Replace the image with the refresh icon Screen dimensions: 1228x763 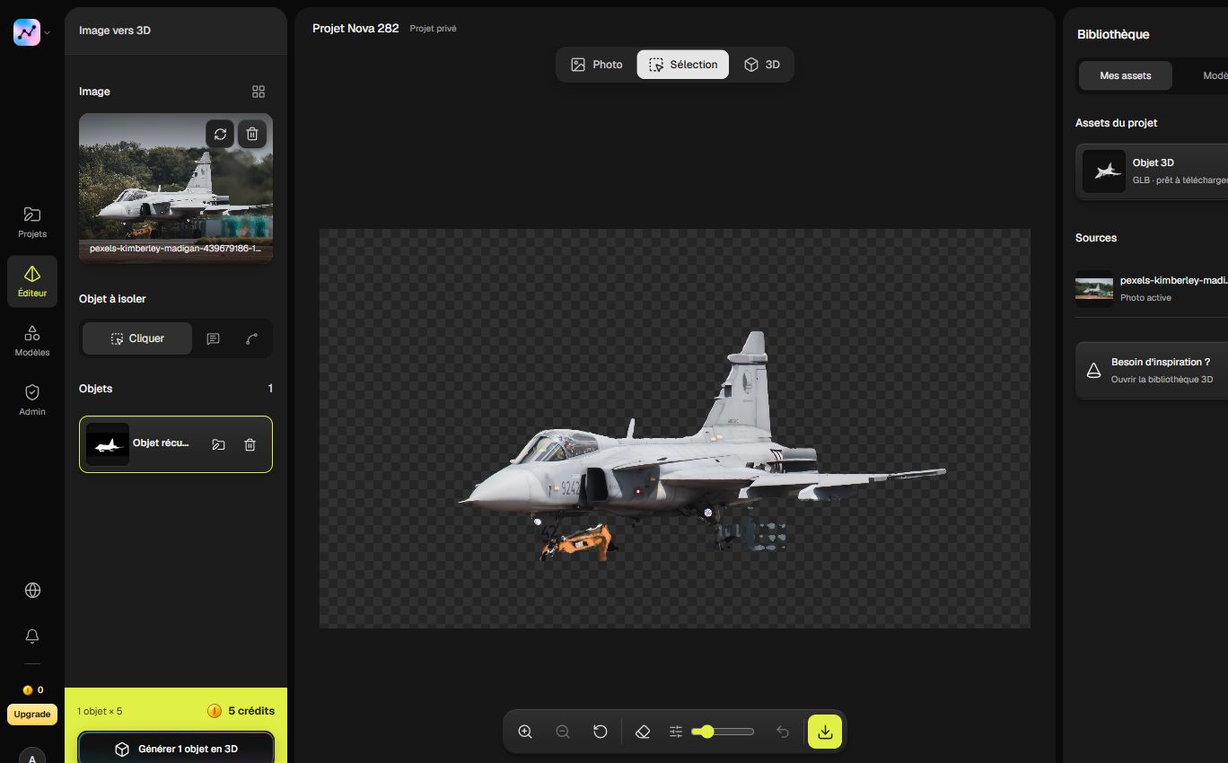pos(220,134)
